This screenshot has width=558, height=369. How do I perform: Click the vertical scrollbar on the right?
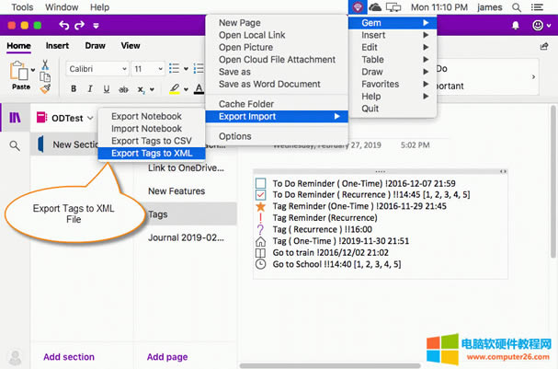[552, 181]
